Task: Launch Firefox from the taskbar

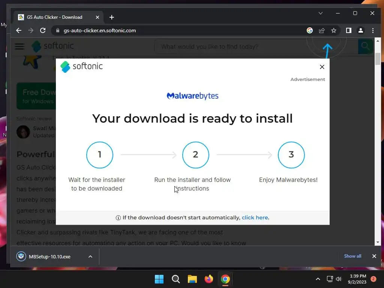Action: [208, 279]
